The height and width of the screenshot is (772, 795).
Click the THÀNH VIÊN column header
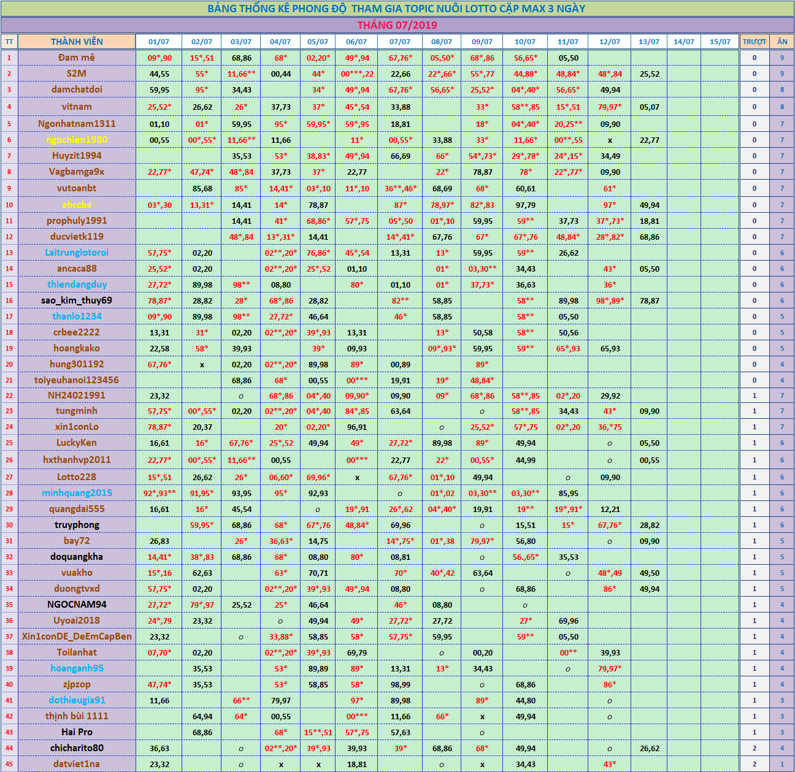[77, 42]
